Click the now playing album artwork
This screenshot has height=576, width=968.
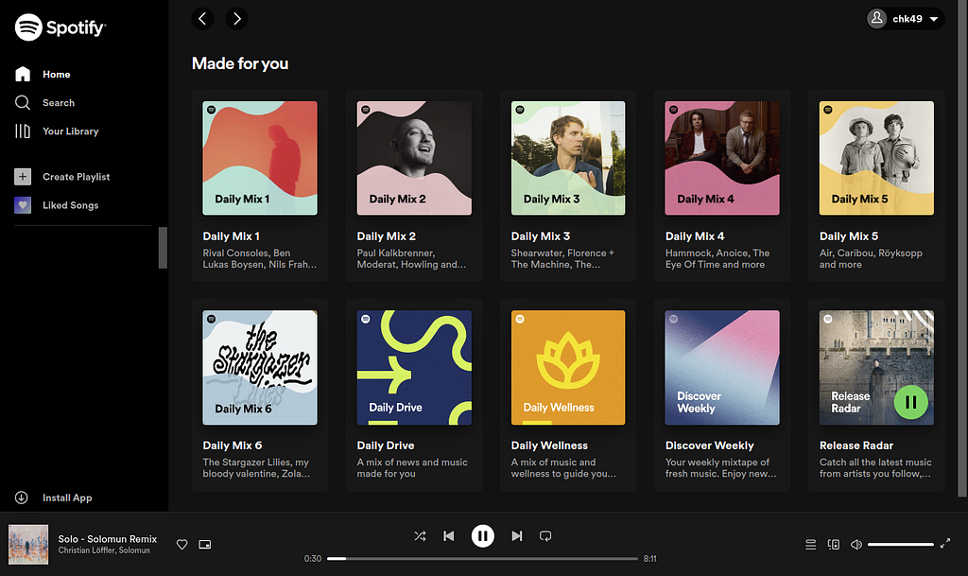28,545
